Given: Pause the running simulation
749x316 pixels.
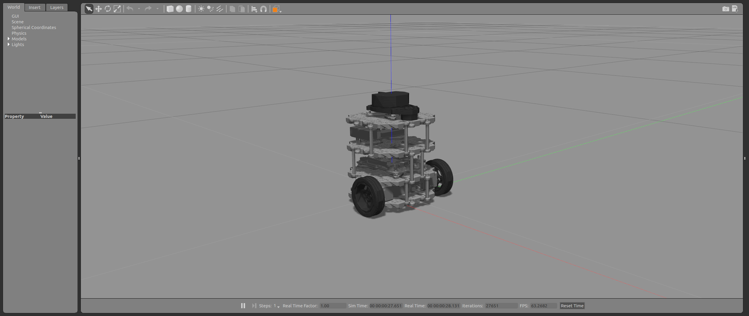Looking at the screenshot, I should point(243,306).
